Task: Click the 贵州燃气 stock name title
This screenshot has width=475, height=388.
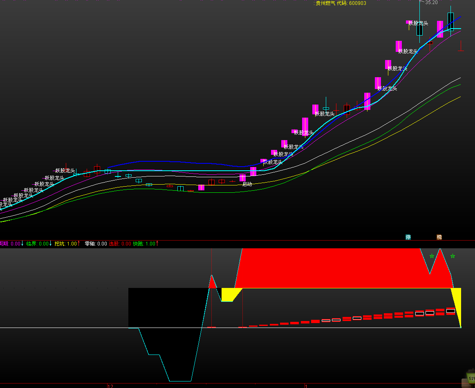Action: coord(325,3)
